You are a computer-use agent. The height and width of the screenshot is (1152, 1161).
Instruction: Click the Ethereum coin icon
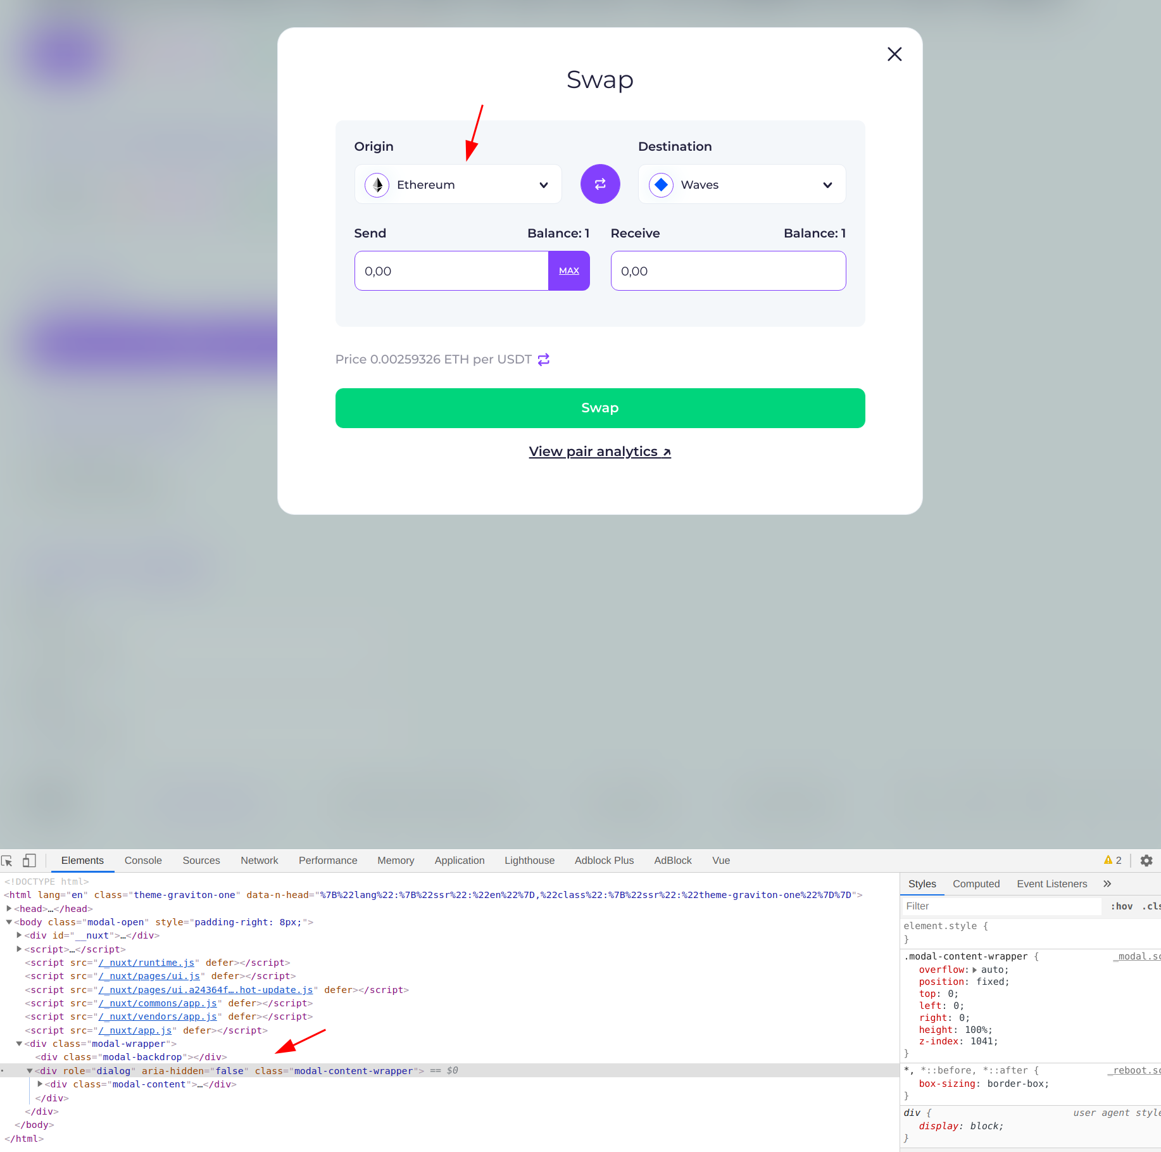coord(377,185)
